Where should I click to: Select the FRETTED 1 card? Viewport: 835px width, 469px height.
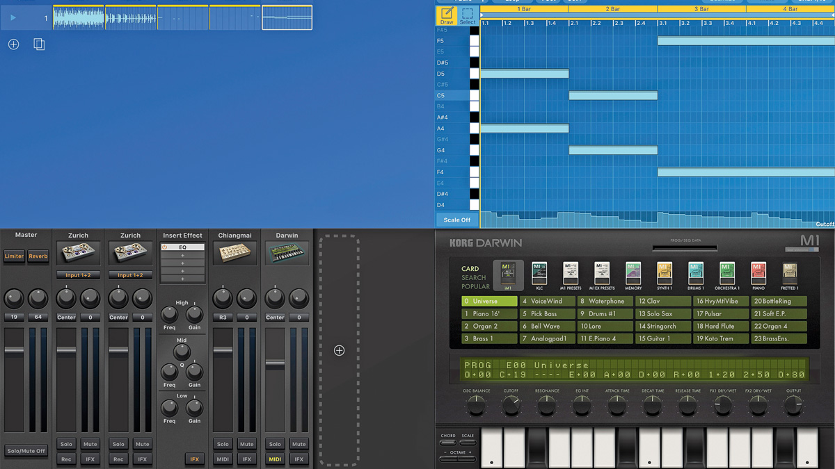coord(789,275)
